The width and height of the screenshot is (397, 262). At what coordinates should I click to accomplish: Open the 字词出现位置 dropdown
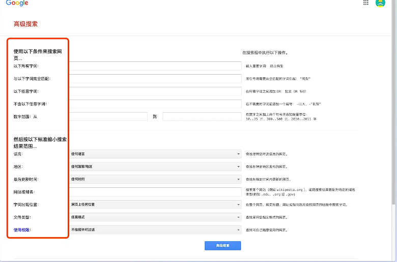tap(155, 205)
